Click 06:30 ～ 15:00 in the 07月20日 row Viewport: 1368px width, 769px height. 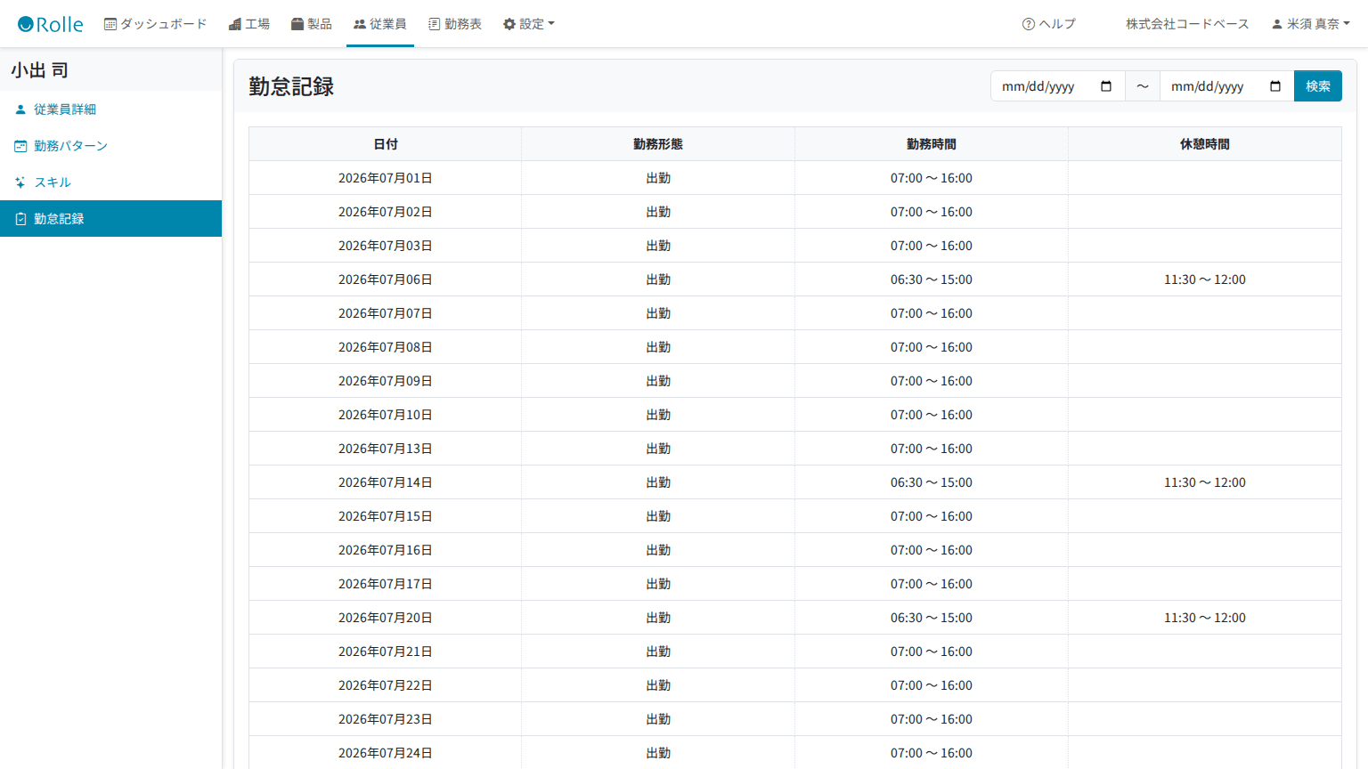click(932, 618)
